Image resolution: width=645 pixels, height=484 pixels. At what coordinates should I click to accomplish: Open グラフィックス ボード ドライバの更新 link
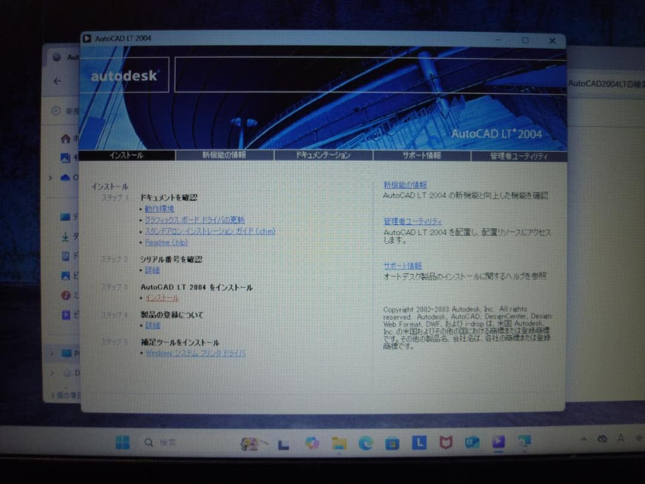pyautogui.click(x=195, y=220)
